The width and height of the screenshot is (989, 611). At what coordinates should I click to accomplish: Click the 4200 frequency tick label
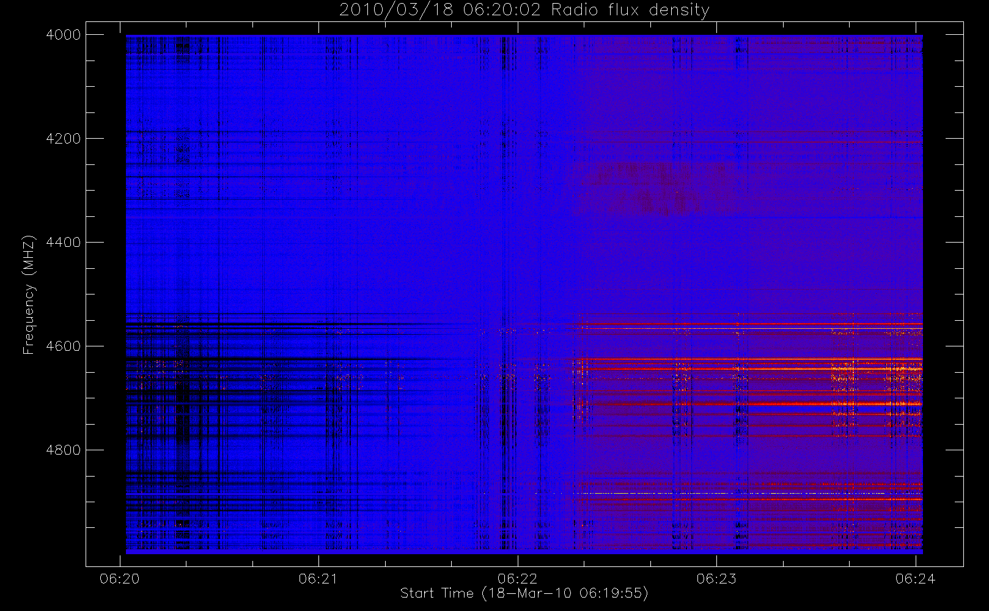pyautogui.click(x=64, y=139)
